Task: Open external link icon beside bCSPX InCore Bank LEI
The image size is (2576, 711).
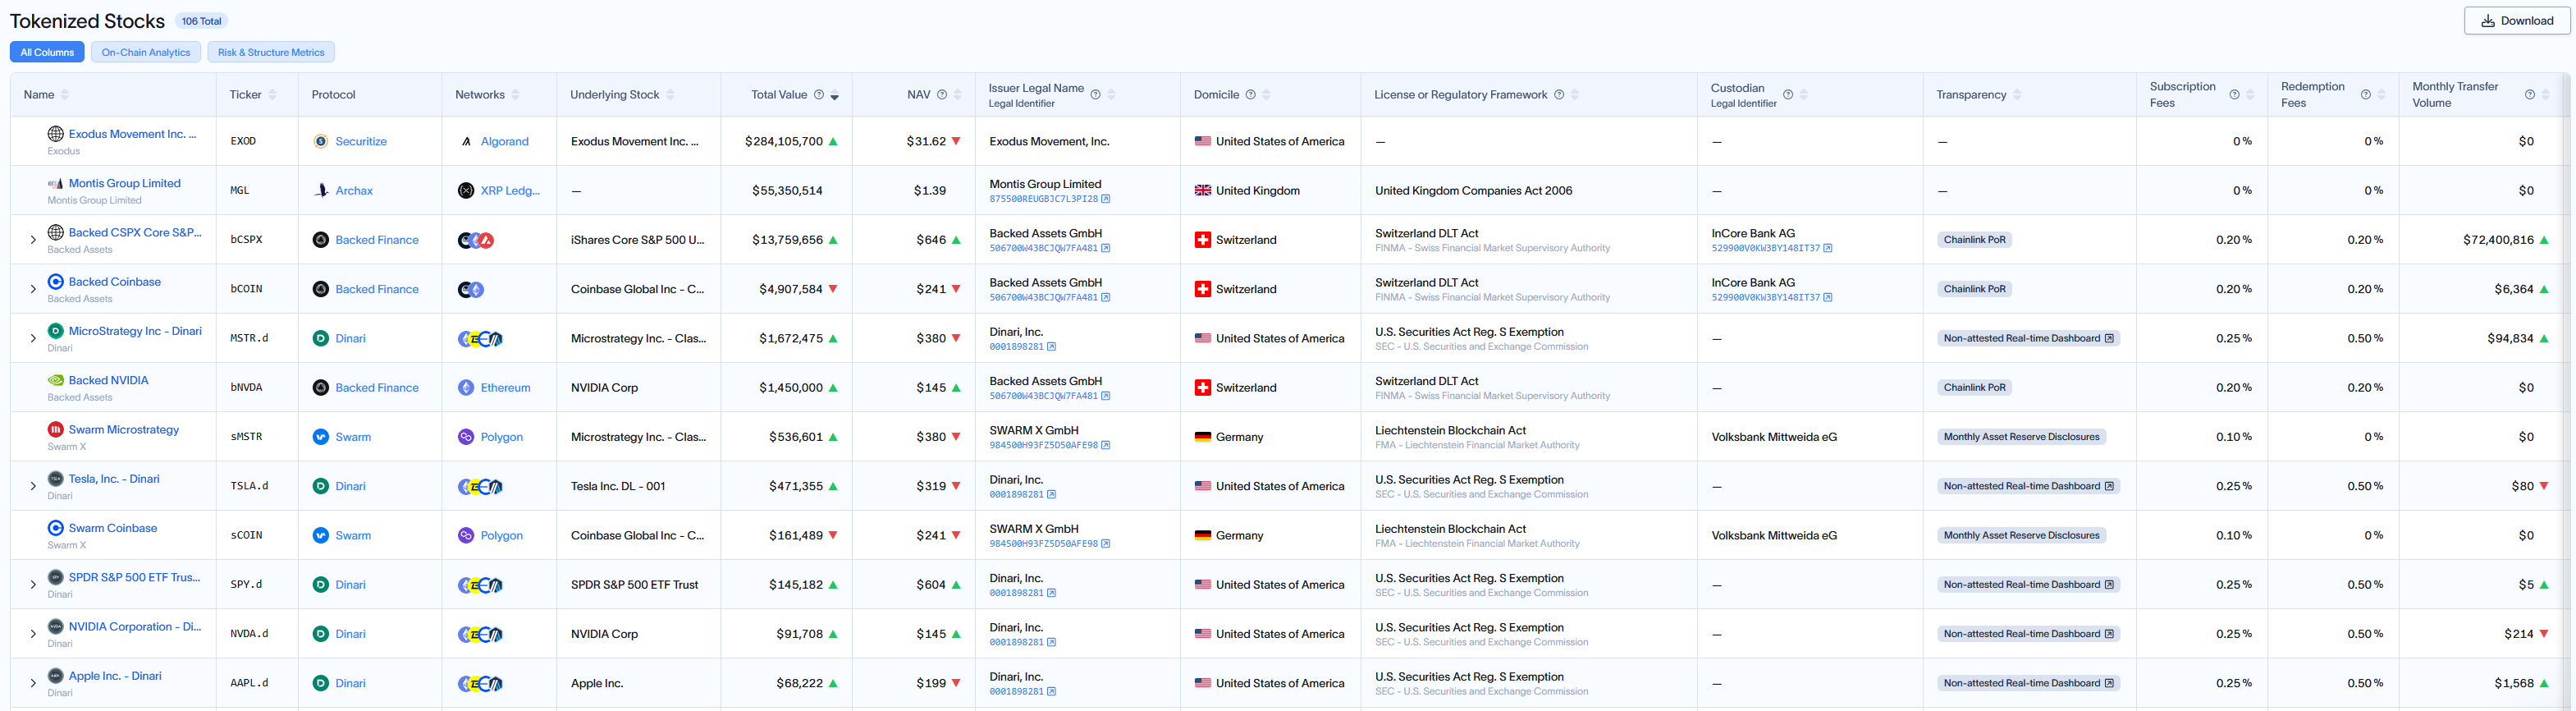Action: [x=1827, y=248]
